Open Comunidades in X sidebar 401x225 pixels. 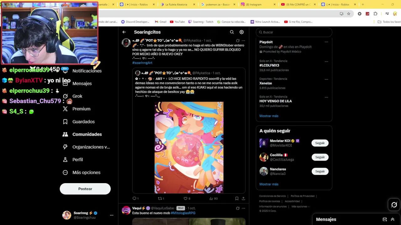[82, 134]
